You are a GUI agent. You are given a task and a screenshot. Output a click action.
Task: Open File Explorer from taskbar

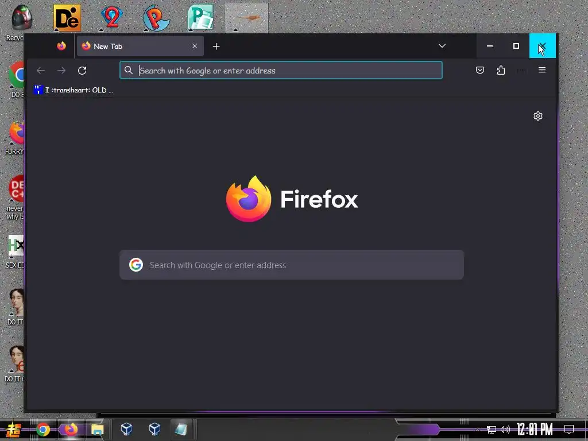(x=97, y=430)
